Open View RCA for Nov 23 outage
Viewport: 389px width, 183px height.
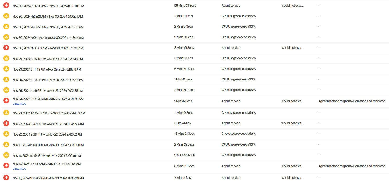point(19,104)
